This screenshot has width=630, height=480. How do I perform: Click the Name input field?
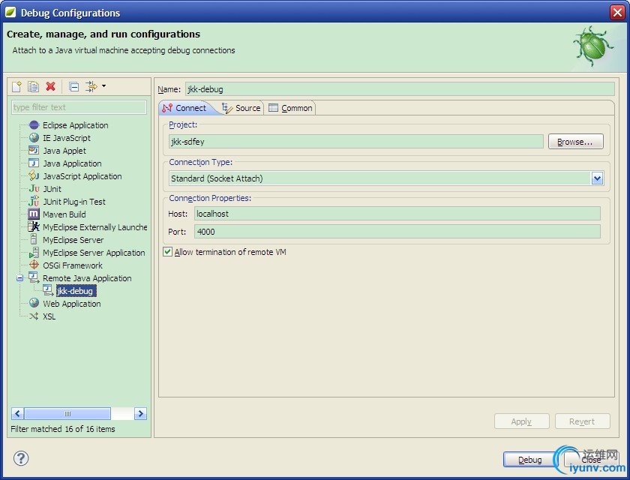coord(400,89)
